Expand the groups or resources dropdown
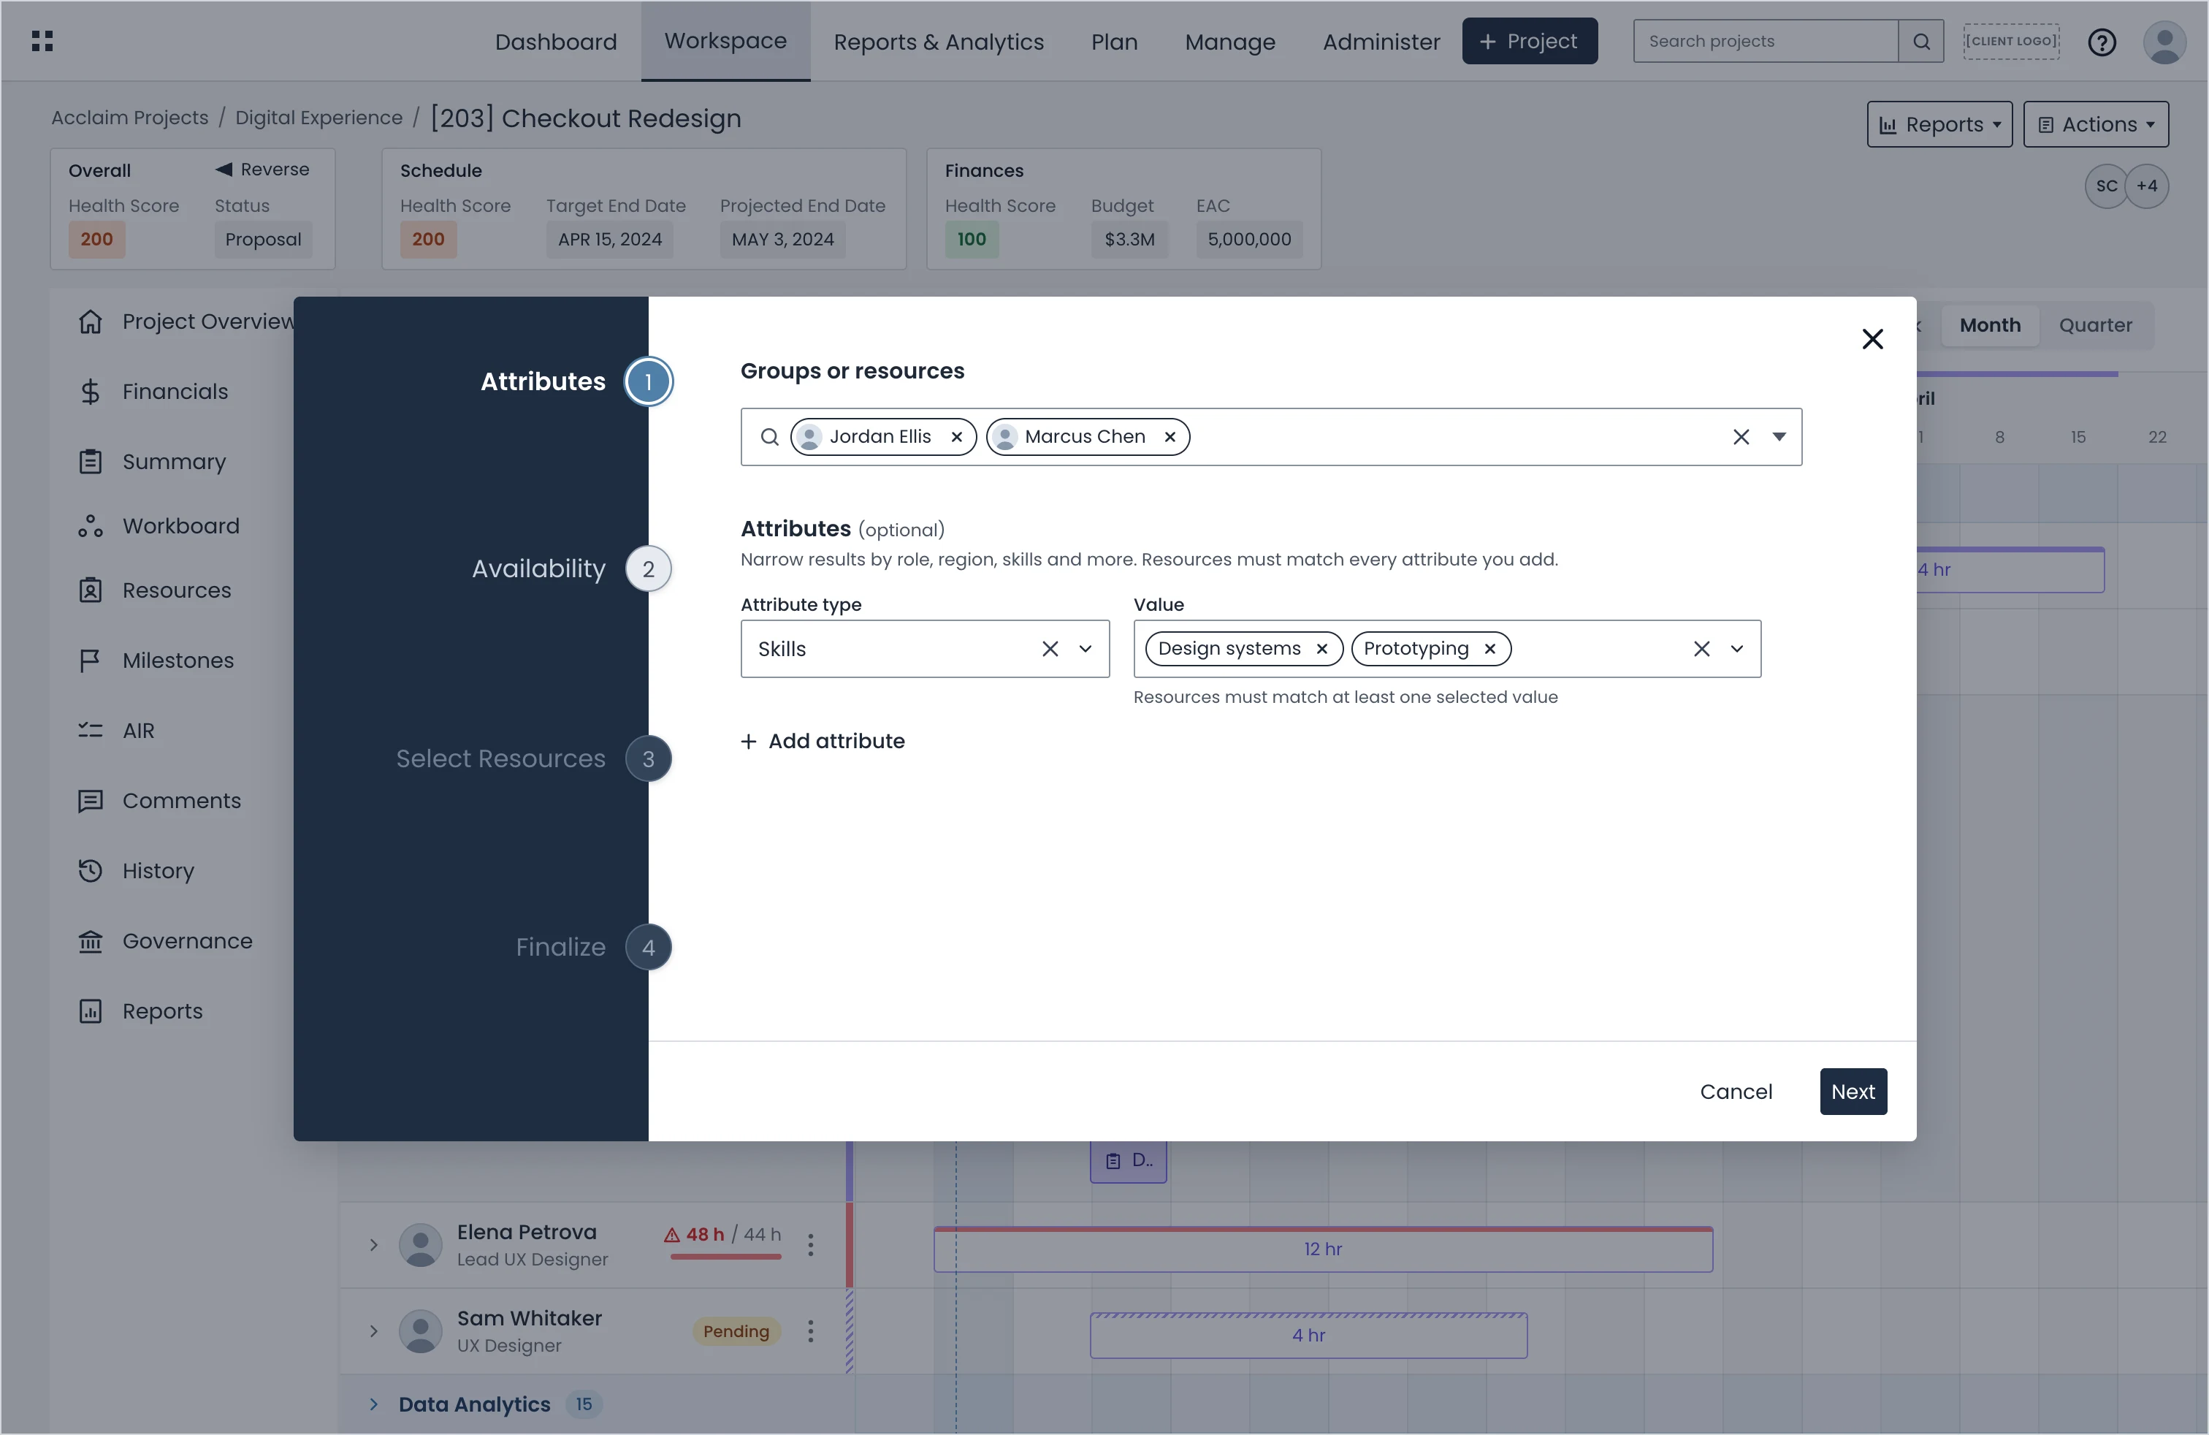The height and width of the screenshot is (1435, 2209). (1778, 436)
